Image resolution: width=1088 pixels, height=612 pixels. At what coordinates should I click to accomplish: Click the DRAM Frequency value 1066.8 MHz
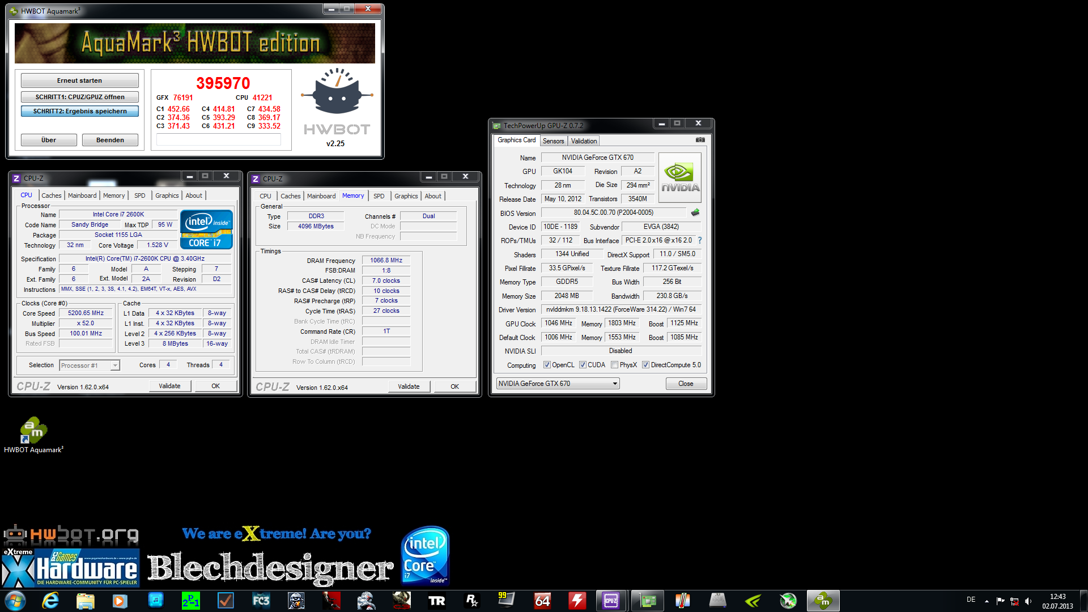pyautogui.click(x=386, y=260)
